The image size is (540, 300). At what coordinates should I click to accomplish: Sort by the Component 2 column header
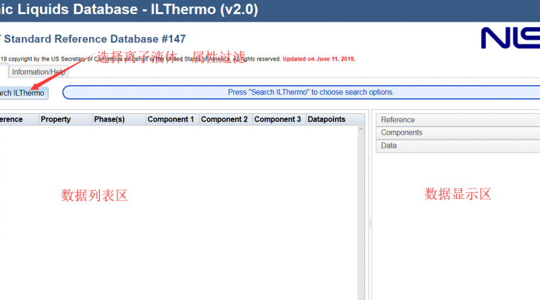pyautogui.click(x=226, y=119)
